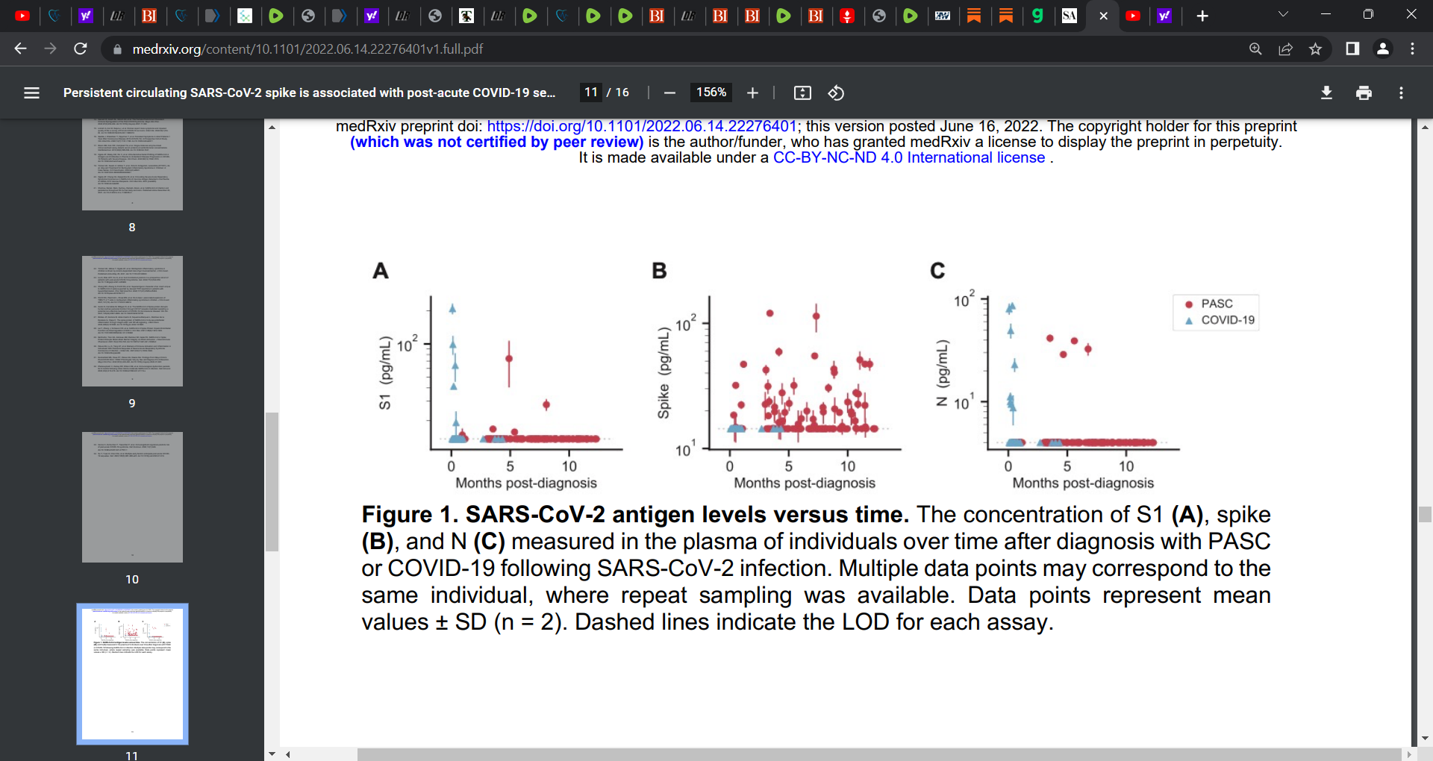The image size is (1433, 761).
Task: Open a new browser tab
Action: point(1202,16)
